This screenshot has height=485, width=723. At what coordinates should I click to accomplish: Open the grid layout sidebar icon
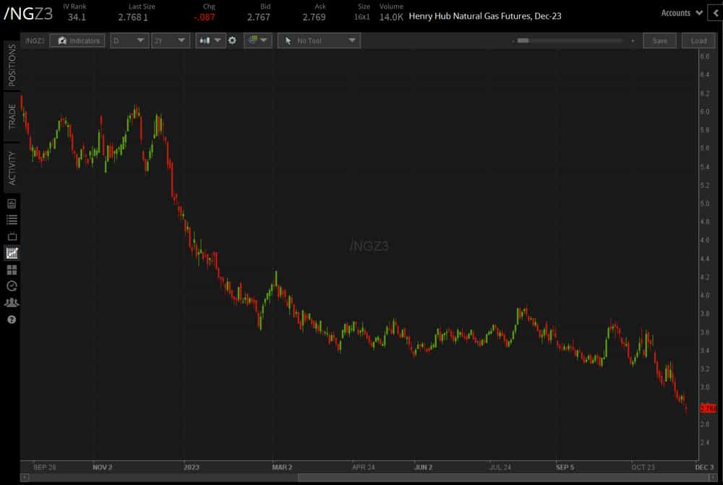[12, 270]
